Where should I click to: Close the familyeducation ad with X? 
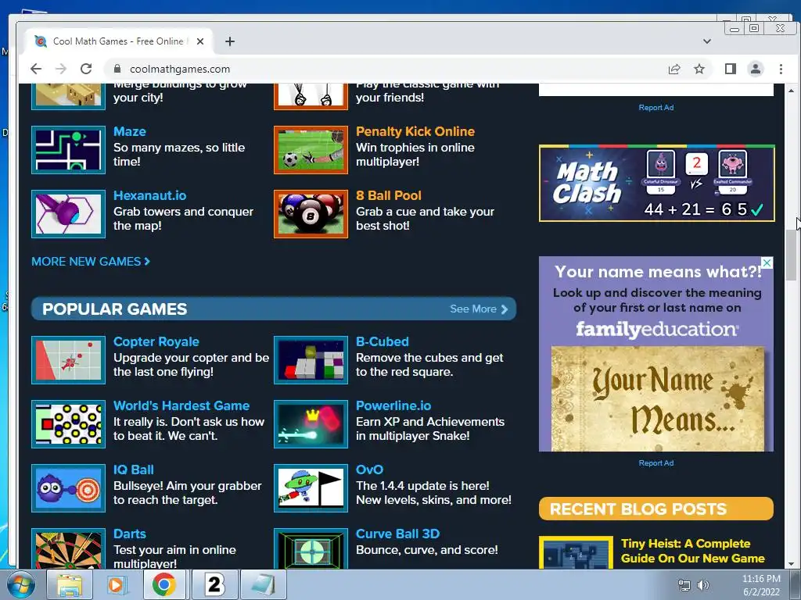[767, 262]
